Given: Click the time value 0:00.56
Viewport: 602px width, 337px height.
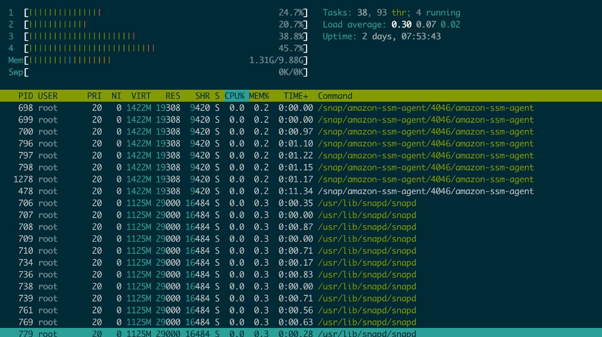Looking at the screenshot, I should tap(296, 310).
